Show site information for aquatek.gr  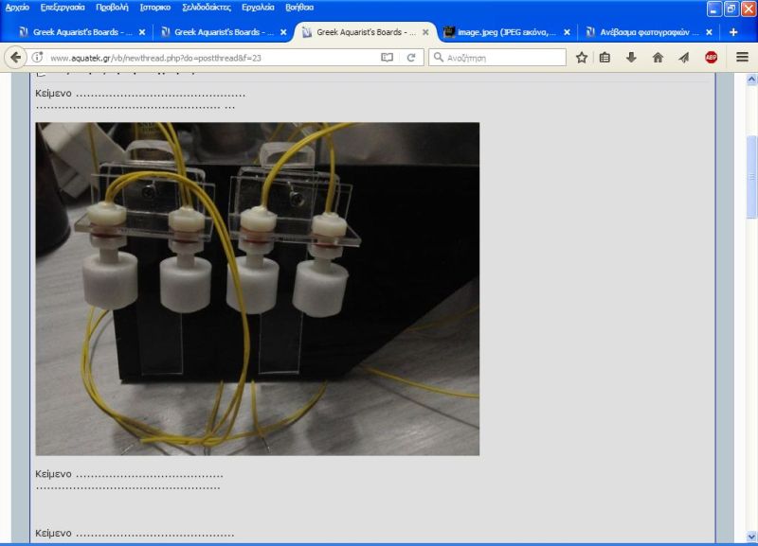[x=38, y=58]
